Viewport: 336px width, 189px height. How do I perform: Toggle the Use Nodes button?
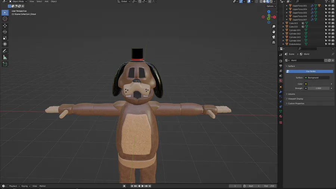[x=309, y=71]
